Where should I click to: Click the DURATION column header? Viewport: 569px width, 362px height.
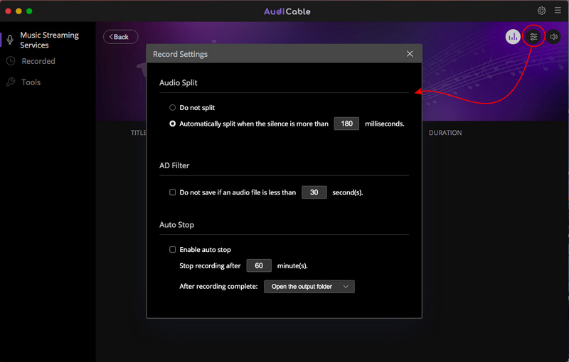pos(445,133)
